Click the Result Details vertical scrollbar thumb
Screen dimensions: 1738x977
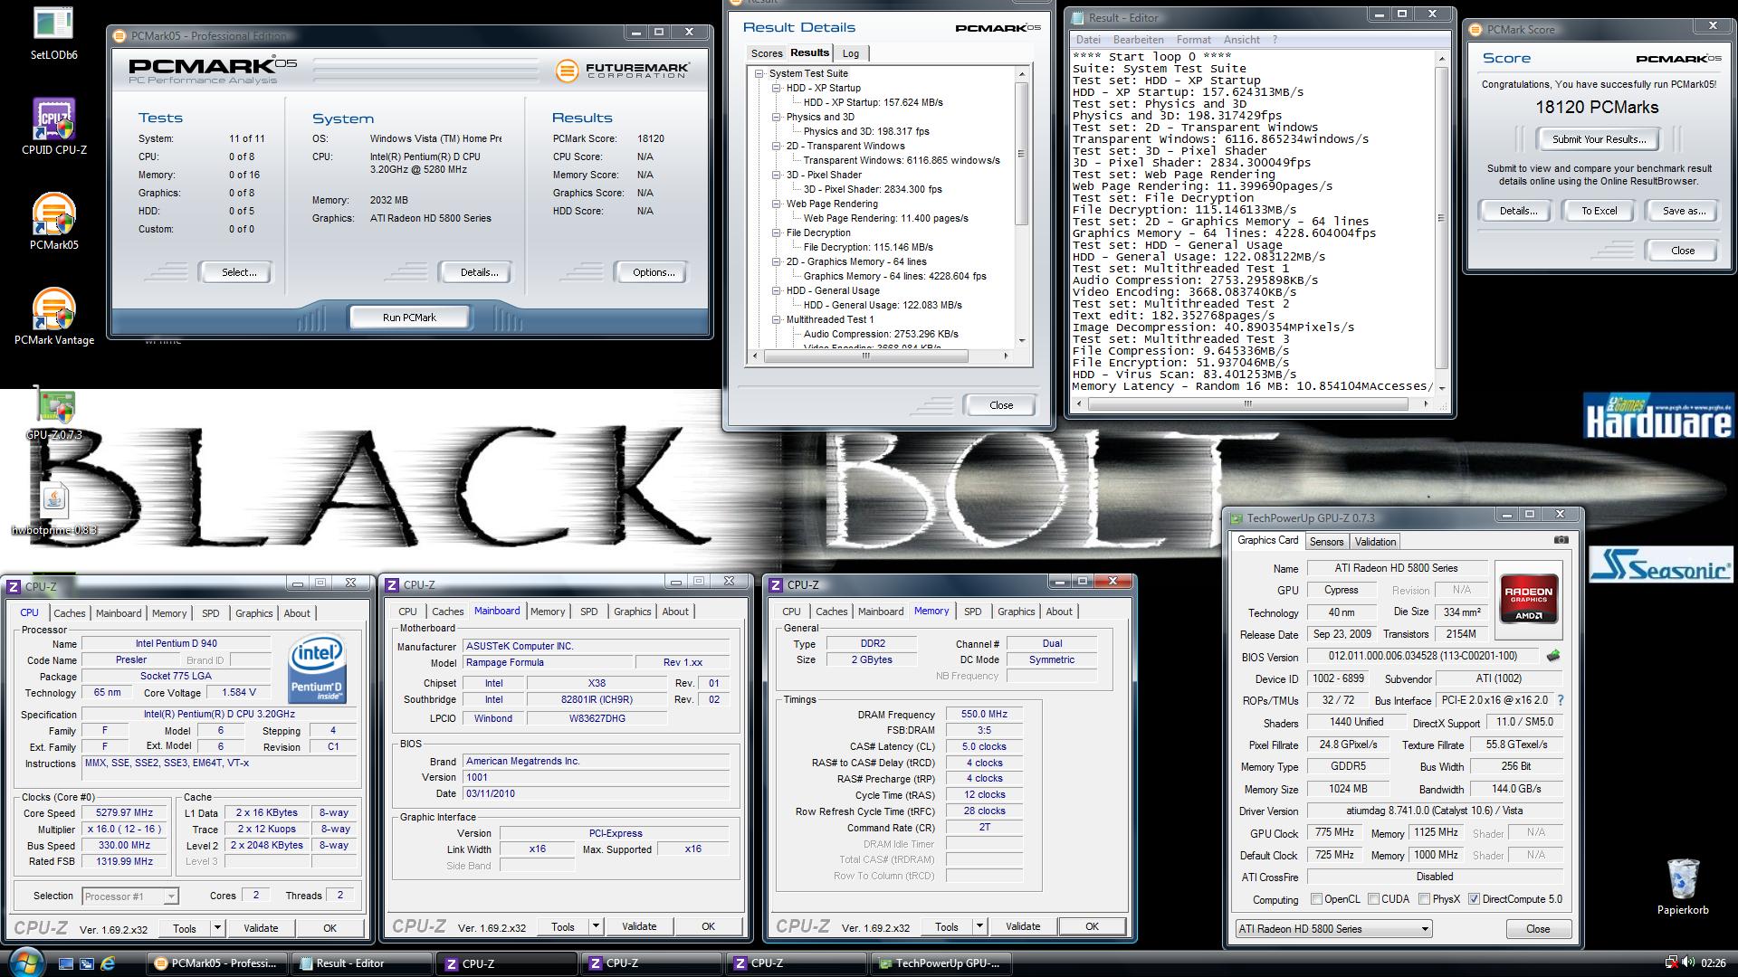coord(1022,154)
